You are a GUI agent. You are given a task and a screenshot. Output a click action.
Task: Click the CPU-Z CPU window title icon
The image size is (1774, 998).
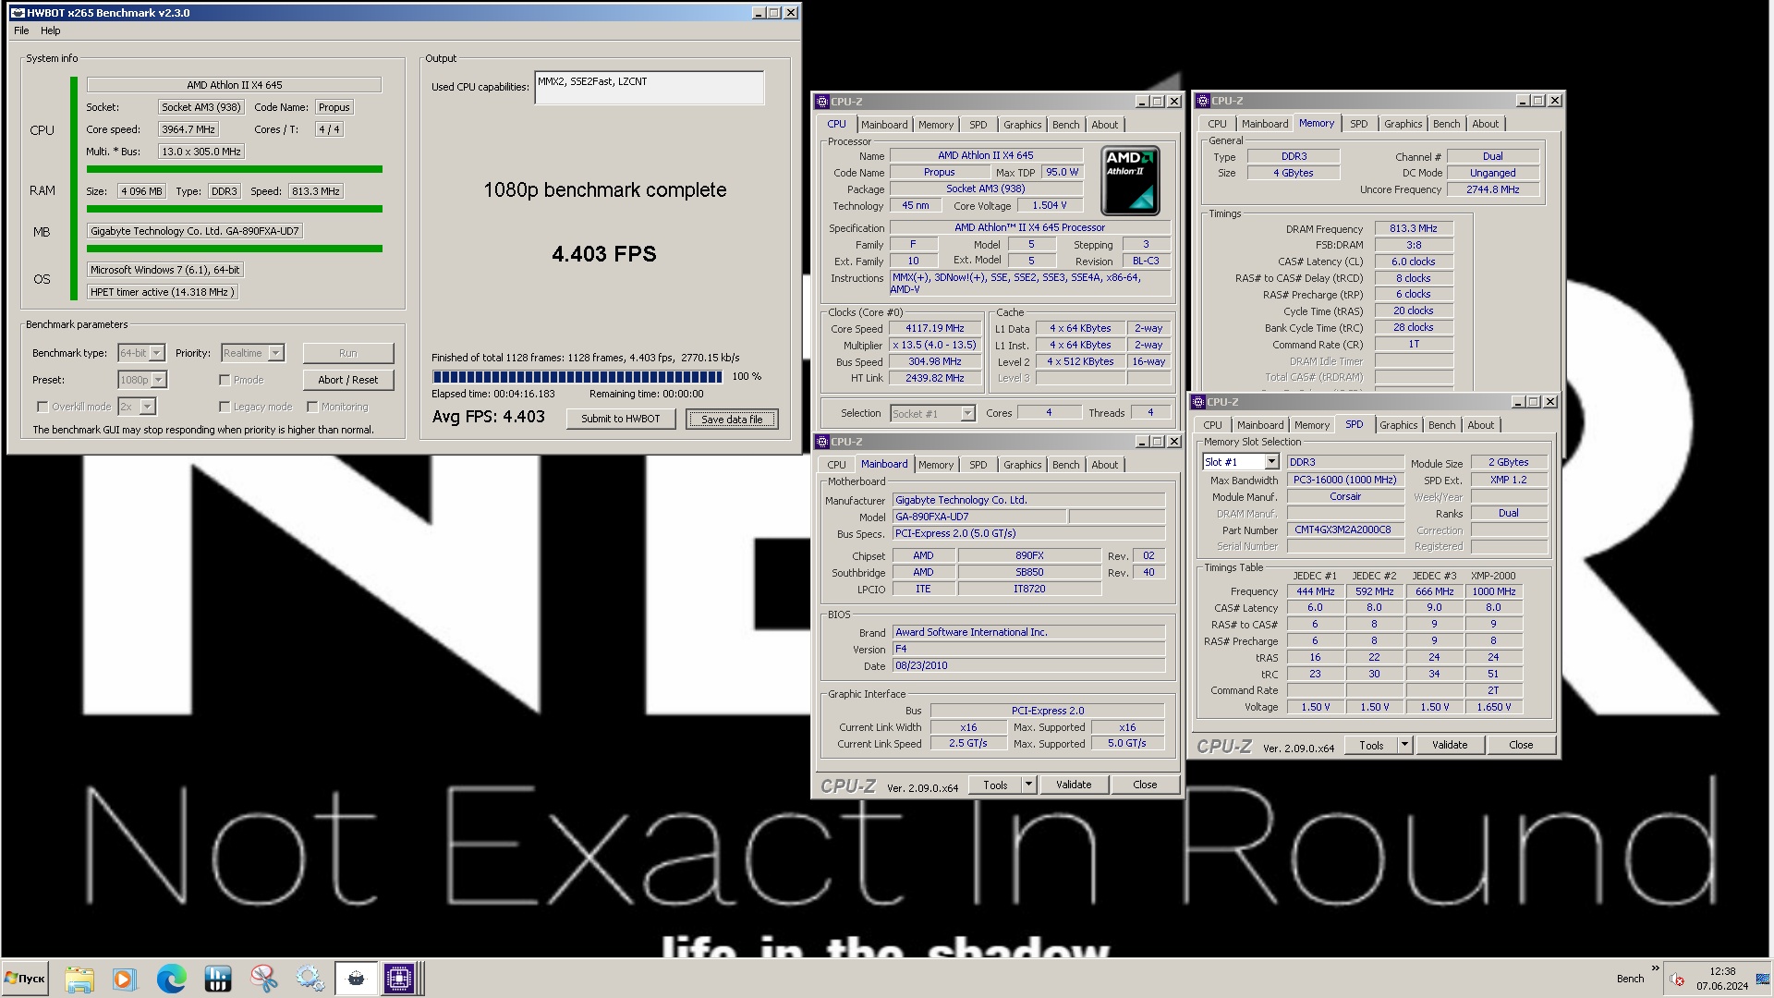click(822, 102)
